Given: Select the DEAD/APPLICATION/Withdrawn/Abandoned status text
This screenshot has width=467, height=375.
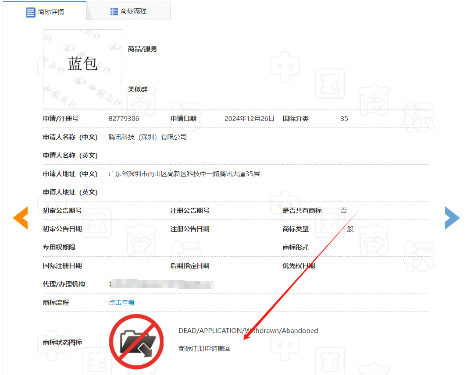Looking at the screenshot, I should tap(248, 331).
